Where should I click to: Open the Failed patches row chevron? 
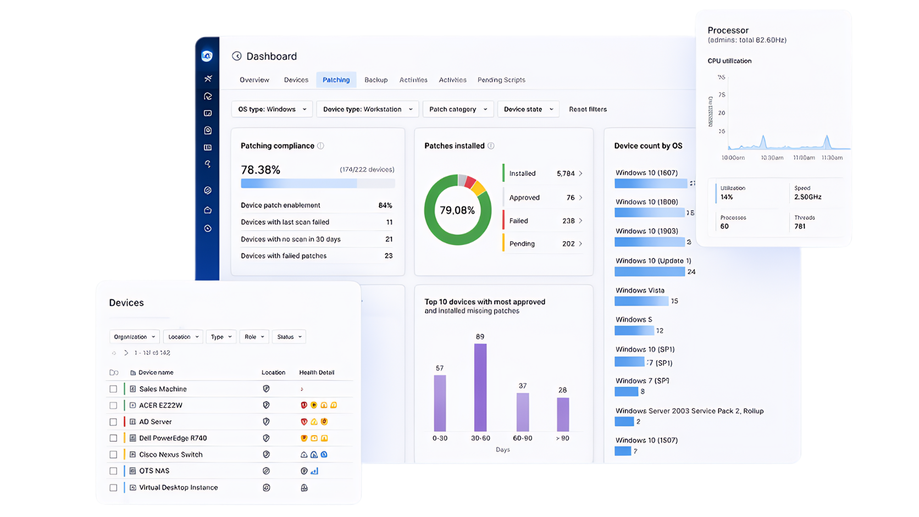click(580, 221)
